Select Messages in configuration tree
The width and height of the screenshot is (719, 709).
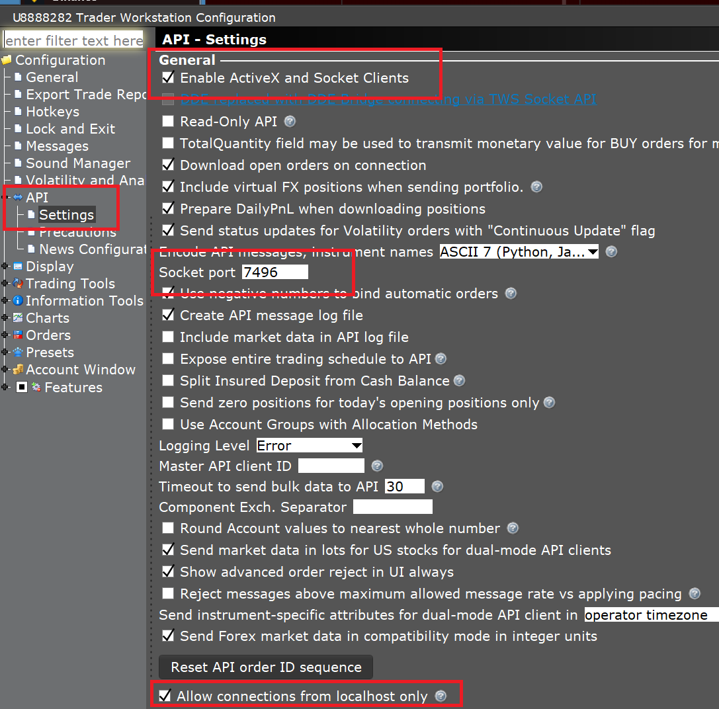click(x=58, y=146)
